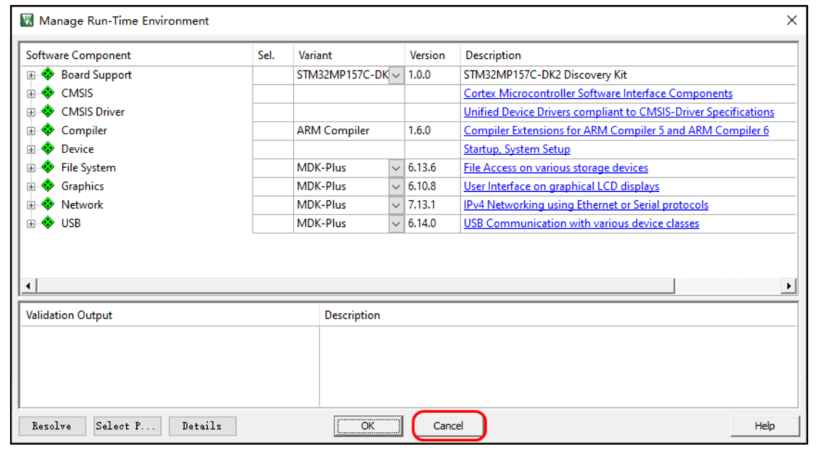Viewport: 819px width, 451px height.
Task: Click the File System green diamond icon
Action: point(48,167)
